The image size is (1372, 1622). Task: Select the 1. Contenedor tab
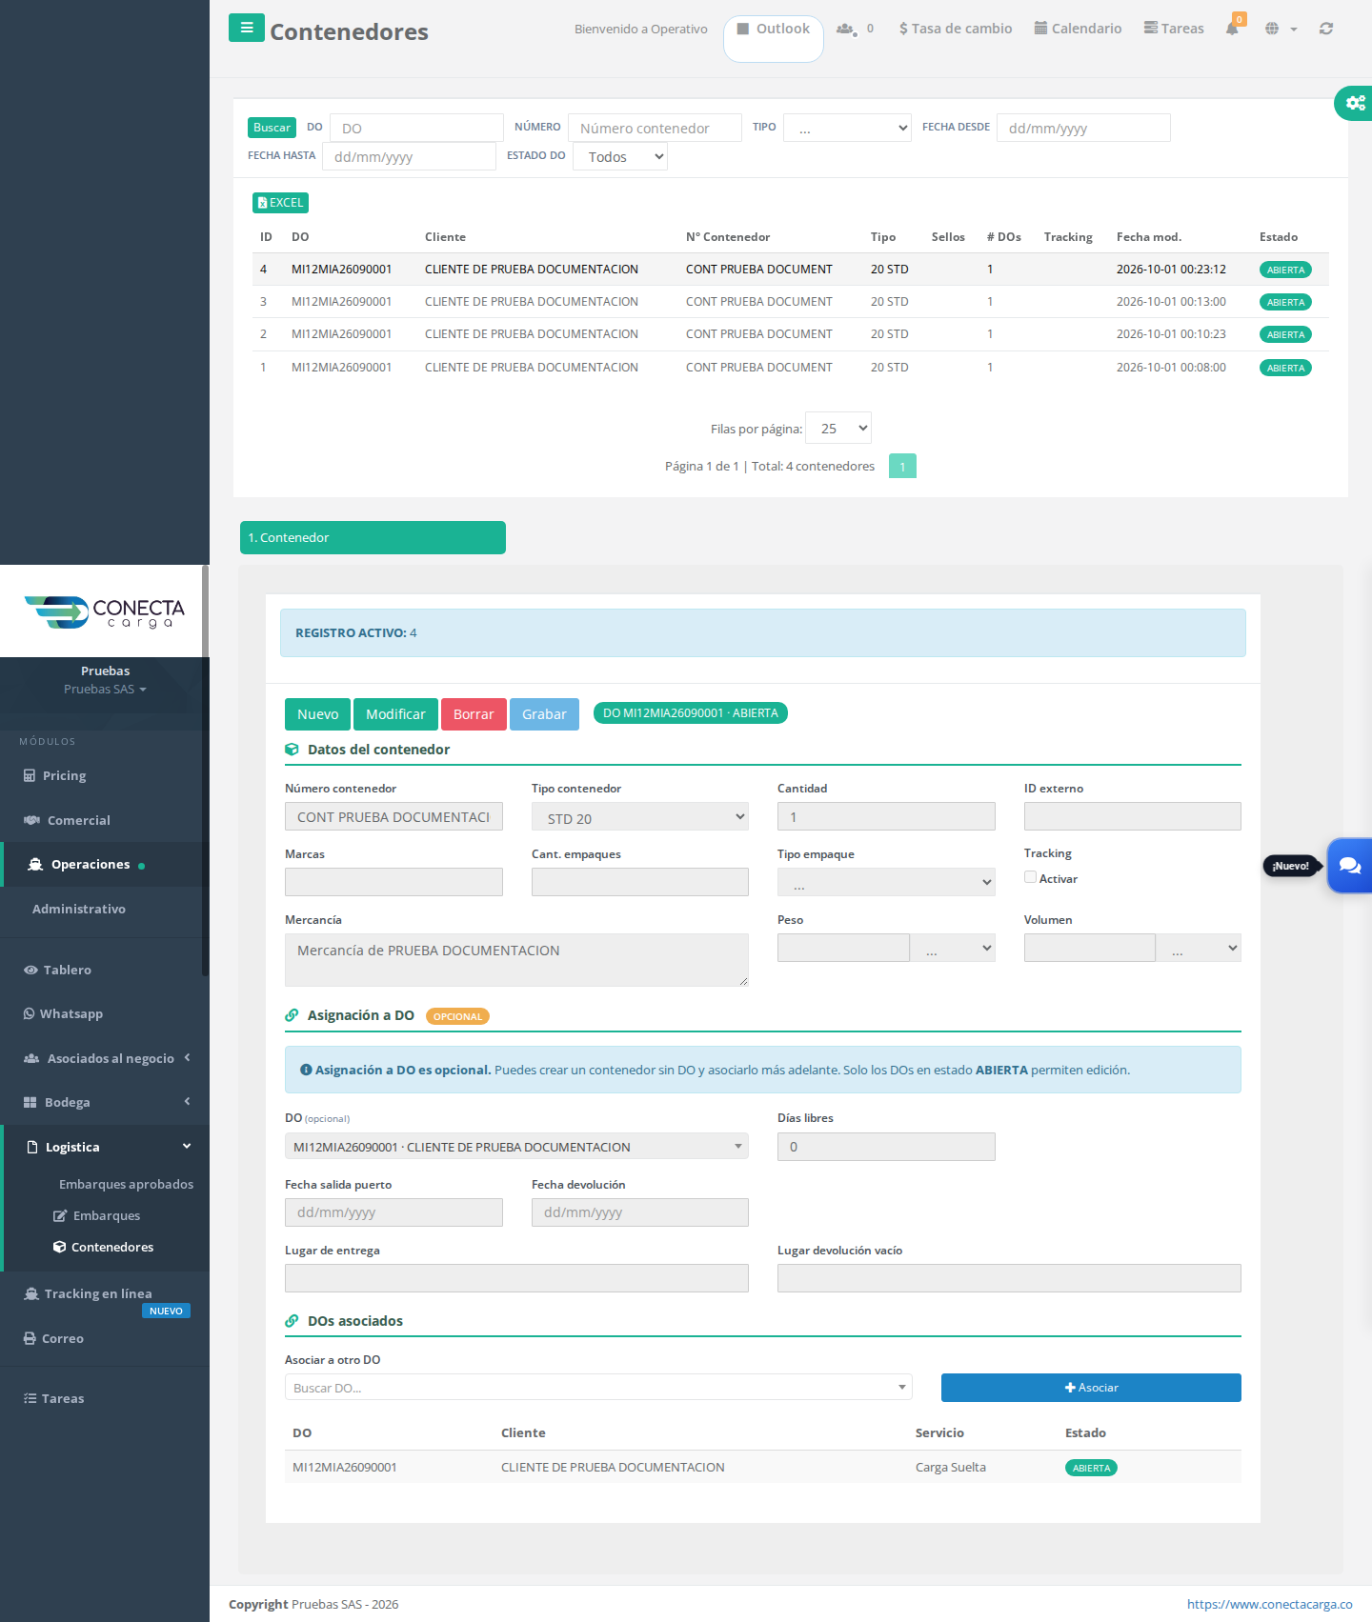click(x=373, y=537)
